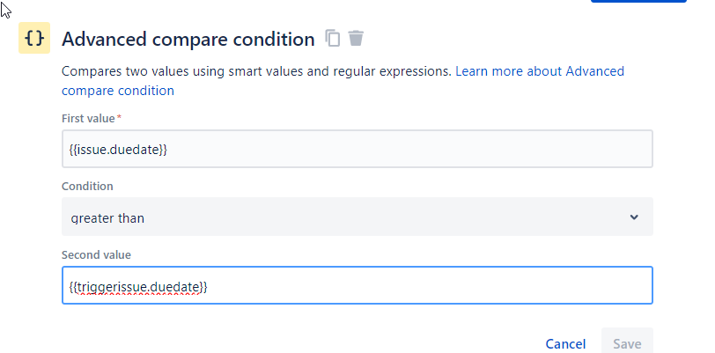Screen dimensions: 715x353
Task: Click the {{issue.duedate}} smart value text
Action: pyautogui.click(x=118, y=151)
